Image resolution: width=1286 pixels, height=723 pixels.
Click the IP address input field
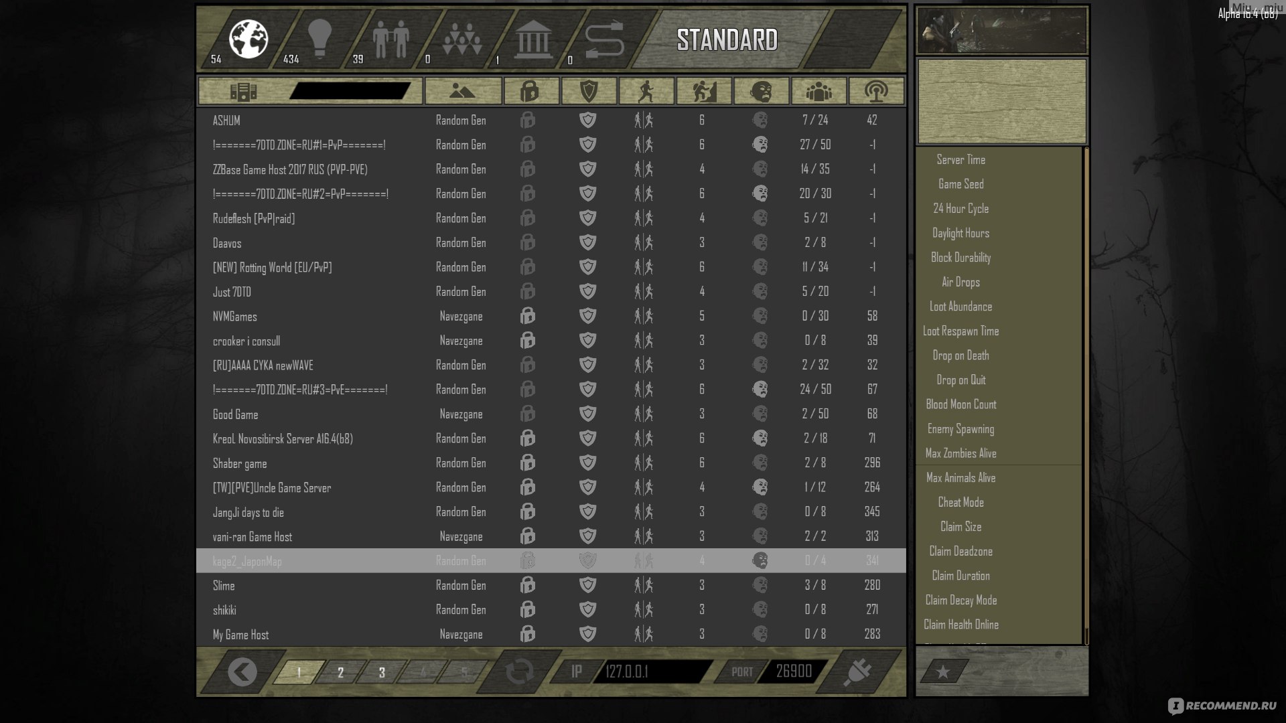[650, 672]
